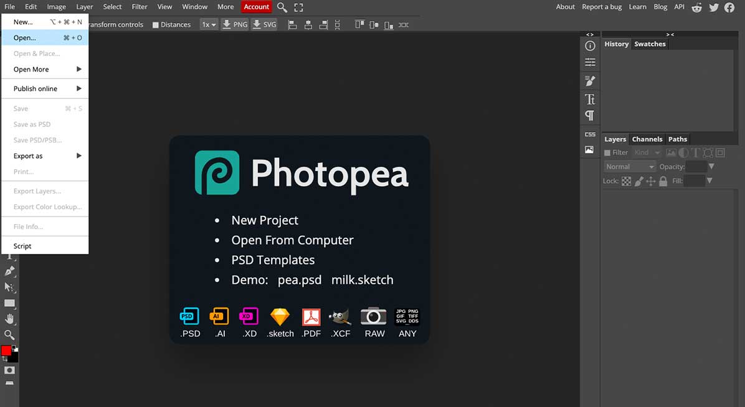Select the Rectangle shape tool
The image size is (745, 407).
(x=9, y=303)
